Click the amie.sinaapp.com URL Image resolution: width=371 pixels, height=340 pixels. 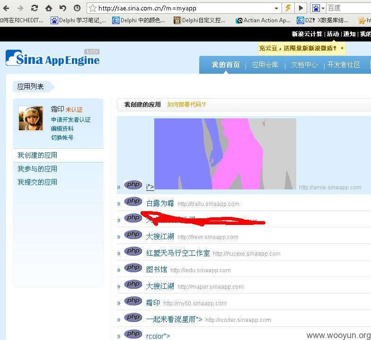[x=330, y=188]
